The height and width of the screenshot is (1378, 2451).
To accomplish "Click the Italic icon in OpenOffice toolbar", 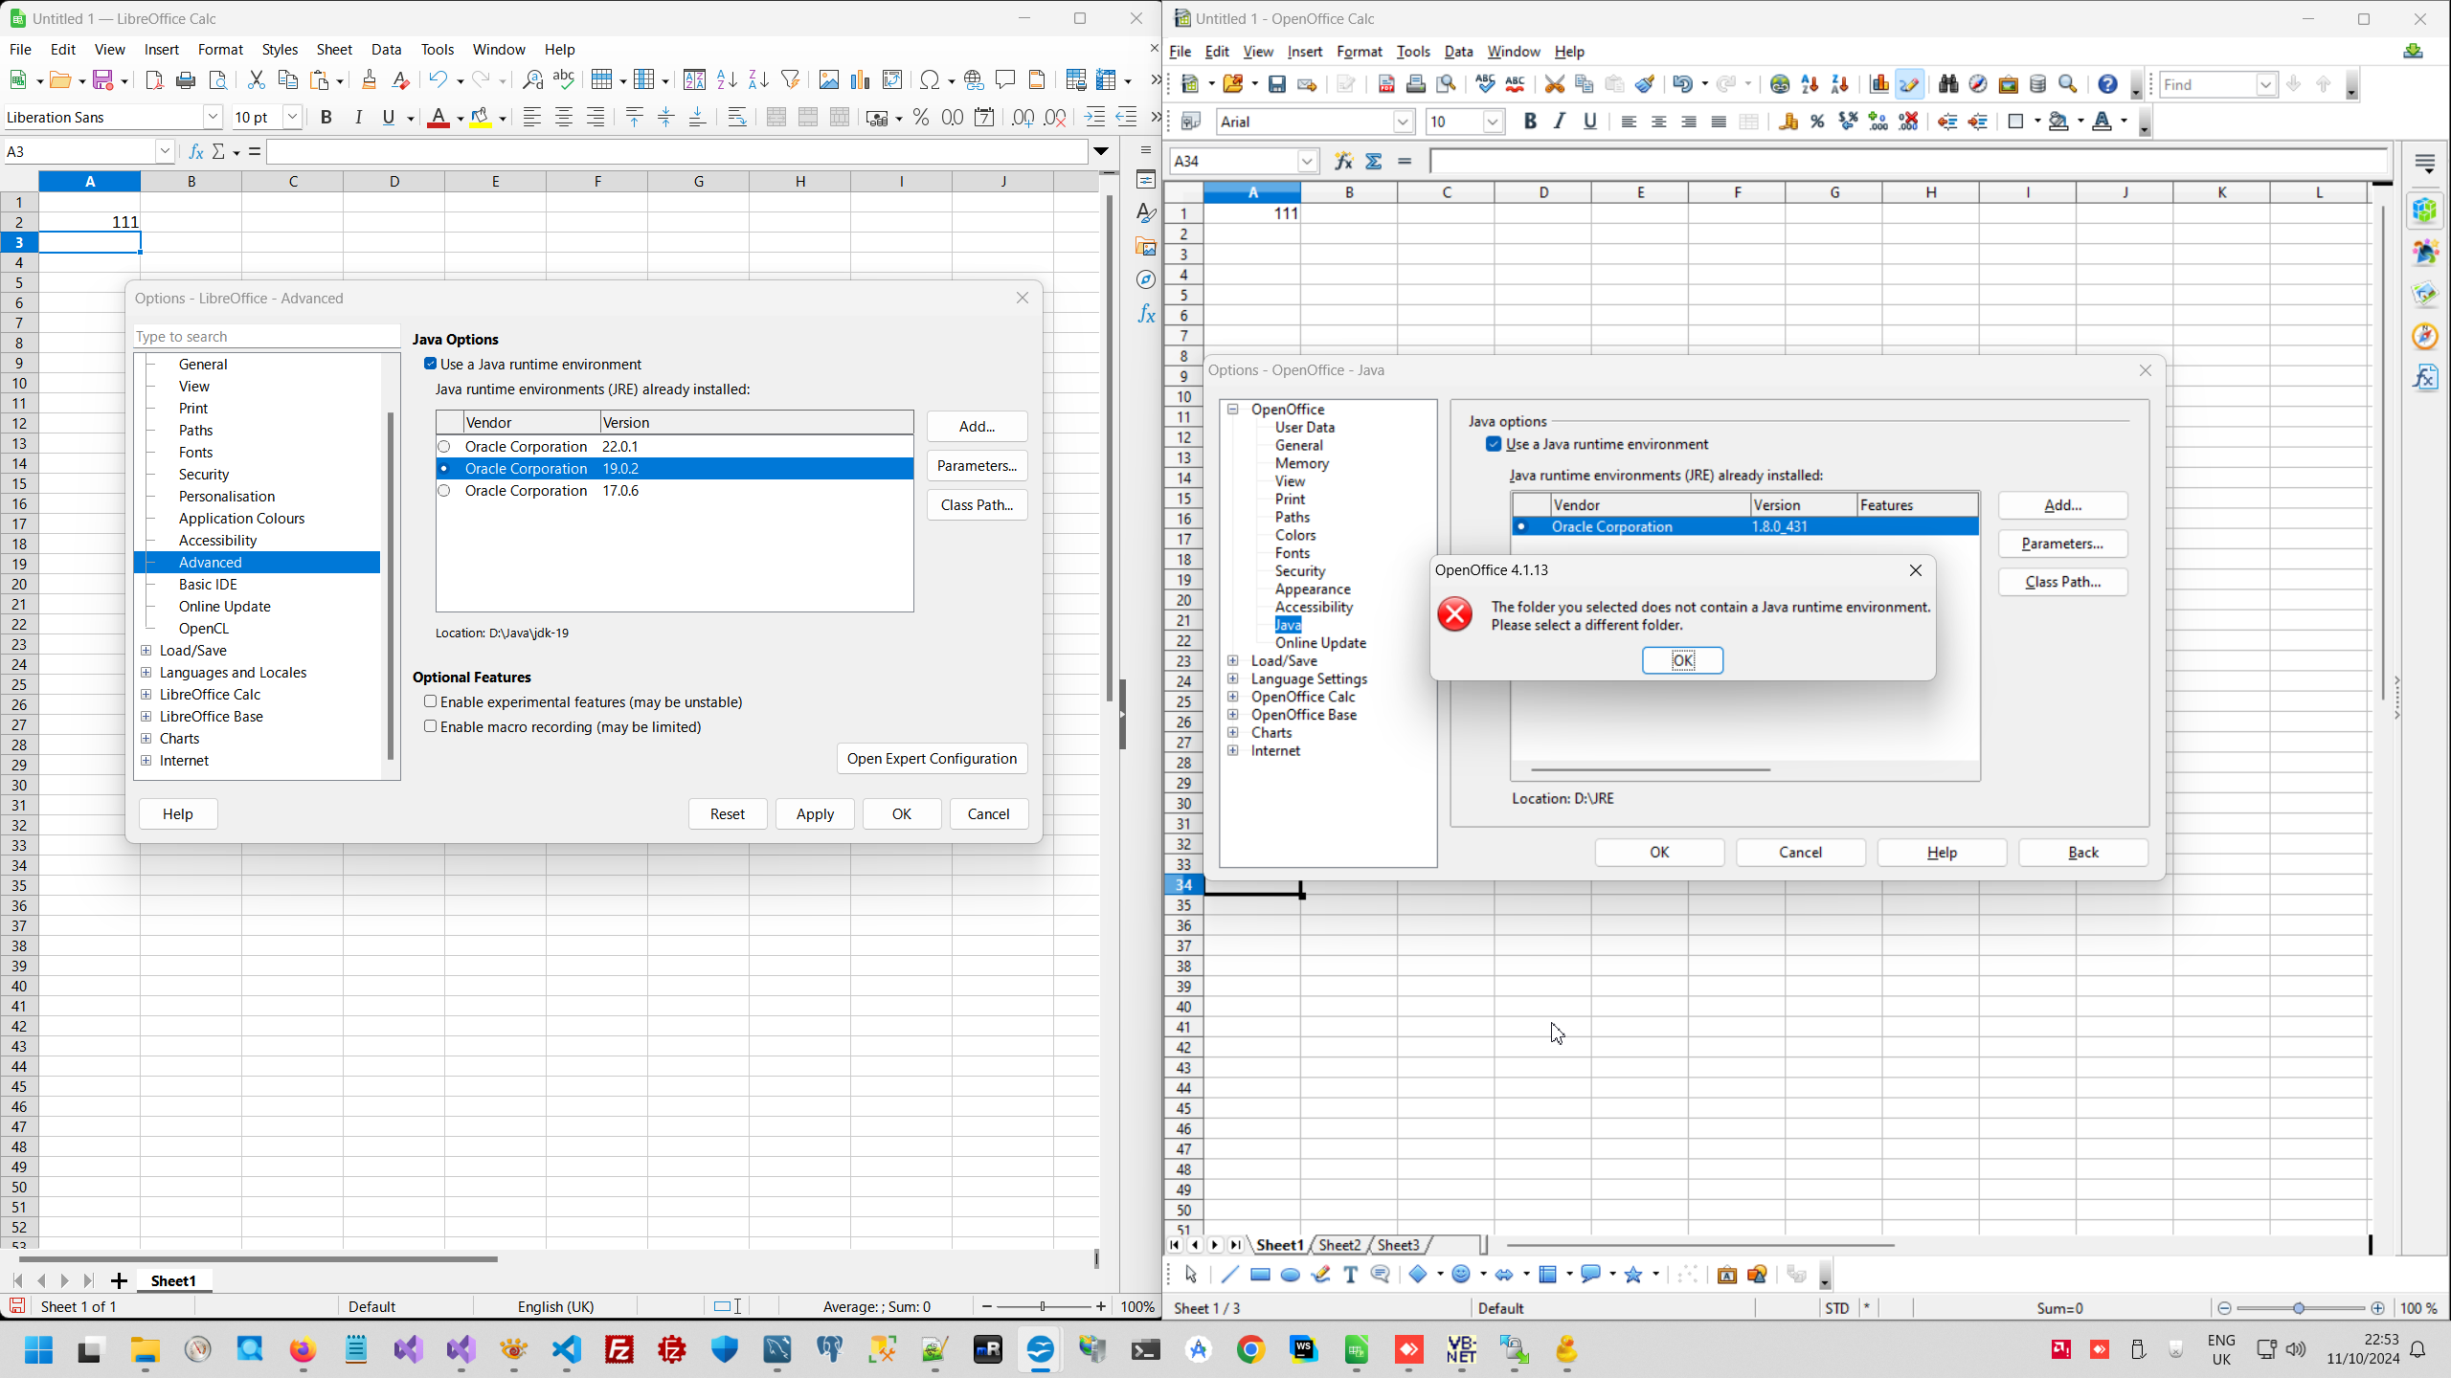I will (1560, 122).
